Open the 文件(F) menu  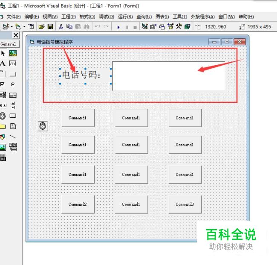tap(14, 17)
